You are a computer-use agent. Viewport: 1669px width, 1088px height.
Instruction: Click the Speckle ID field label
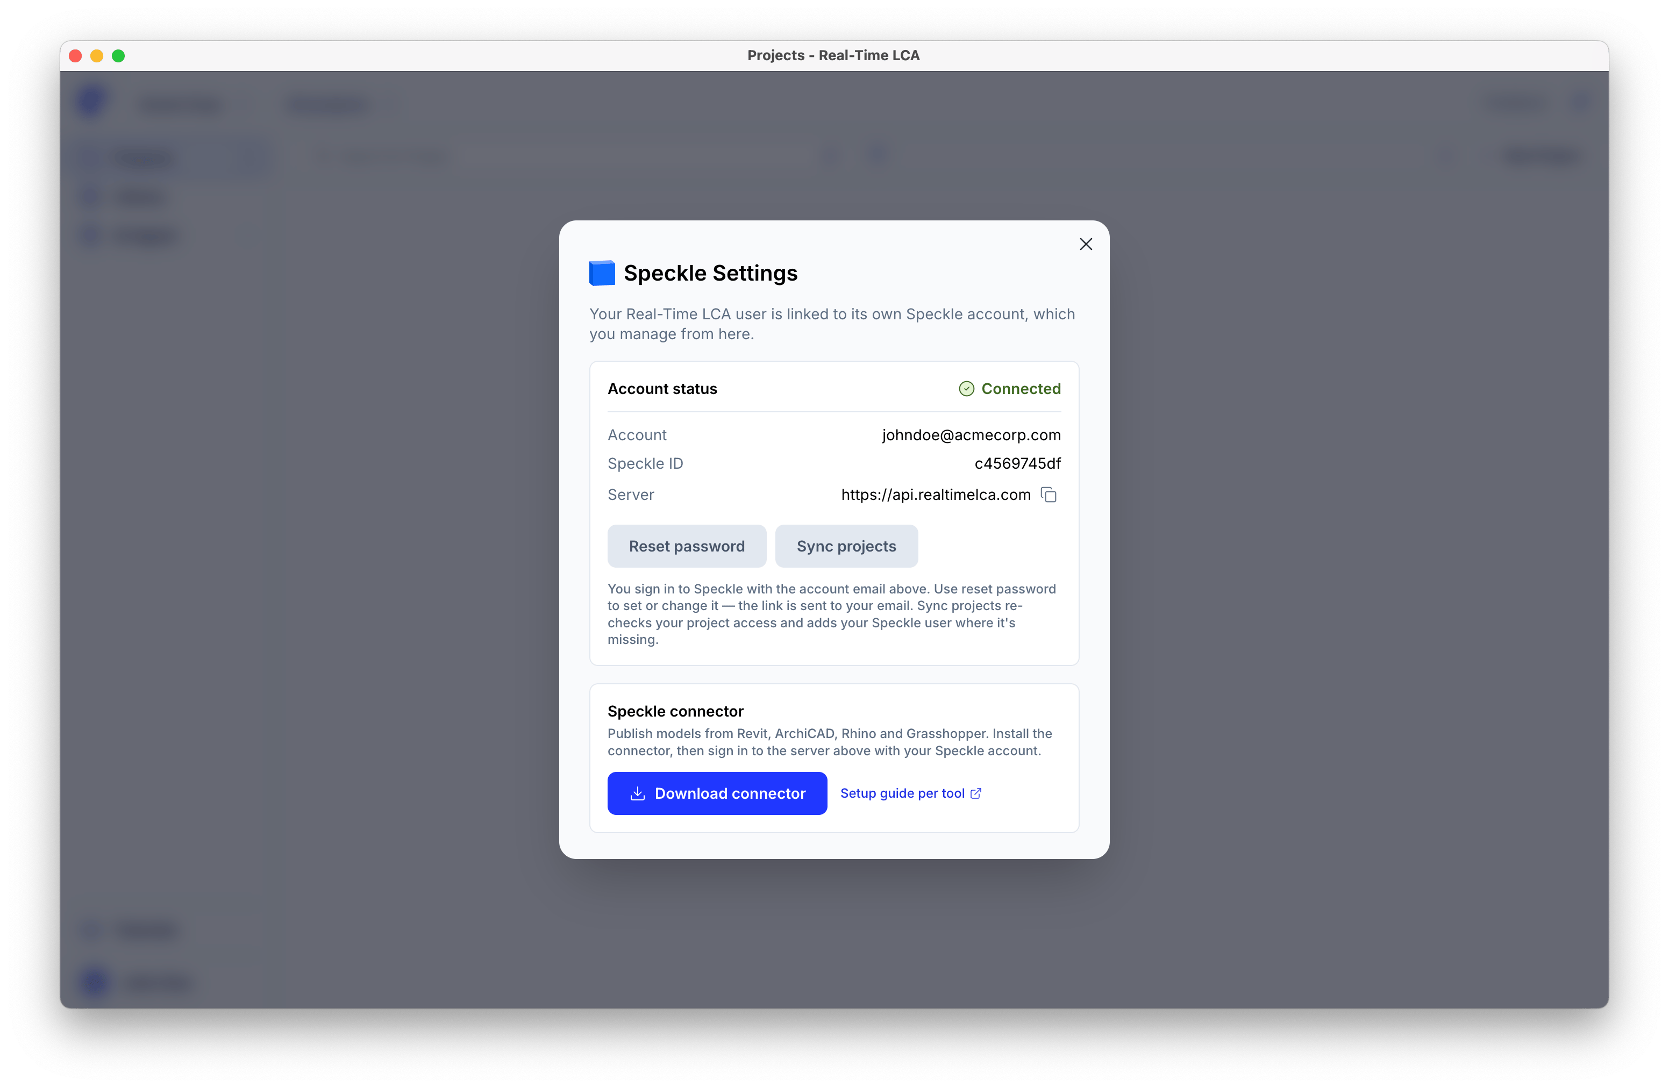(645, 464)
